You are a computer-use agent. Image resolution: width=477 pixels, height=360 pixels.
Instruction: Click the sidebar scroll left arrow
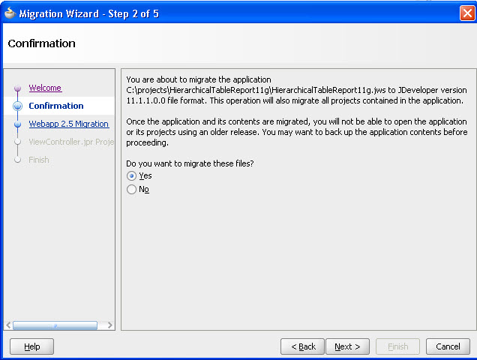8,325
